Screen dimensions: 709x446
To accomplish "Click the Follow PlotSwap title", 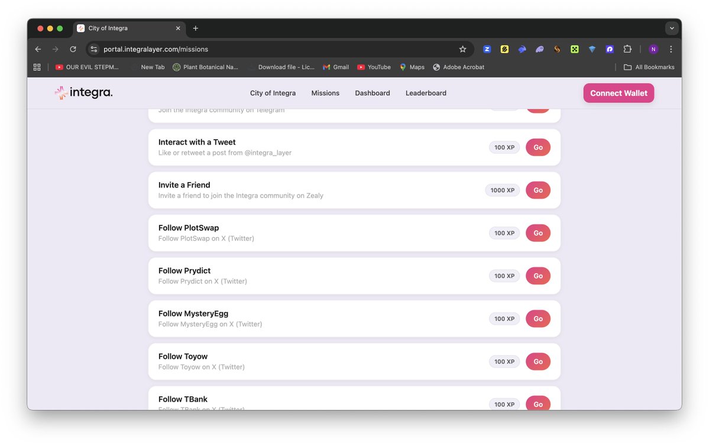I will 189,228.
